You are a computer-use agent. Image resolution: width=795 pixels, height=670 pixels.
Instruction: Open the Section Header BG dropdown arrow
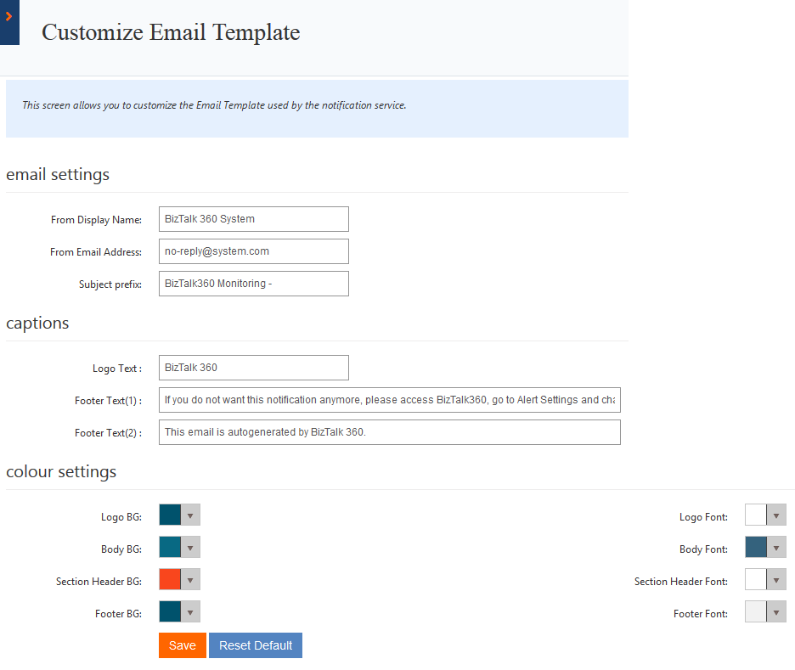point(191,580)
